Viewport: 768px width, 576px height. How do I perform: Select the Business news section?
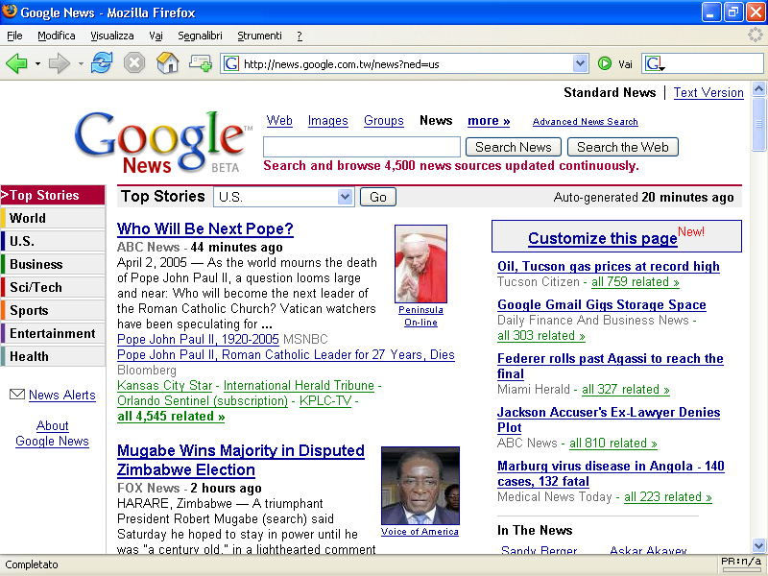tap(53, 265)
